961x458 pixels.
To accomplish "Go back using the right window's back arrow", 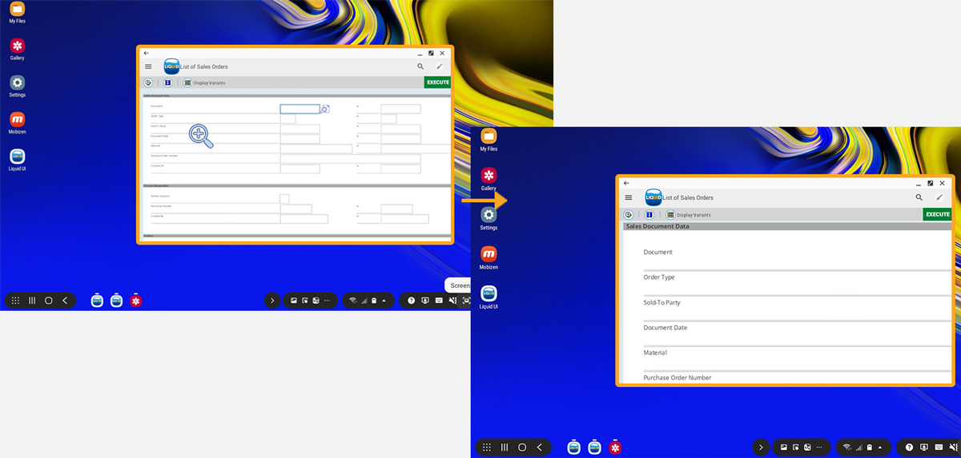I will (626, 183).
